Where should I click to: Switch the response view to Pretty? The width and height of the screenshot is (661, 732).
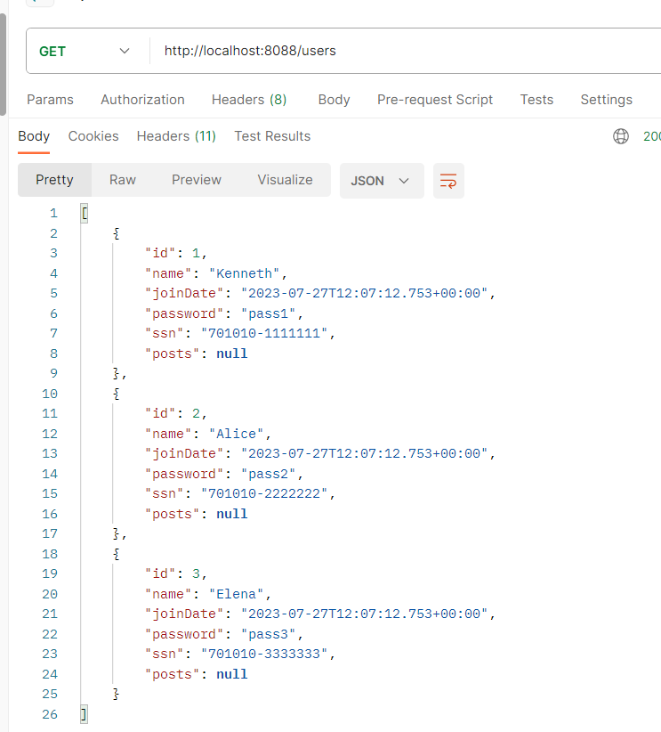pos(54,180)
